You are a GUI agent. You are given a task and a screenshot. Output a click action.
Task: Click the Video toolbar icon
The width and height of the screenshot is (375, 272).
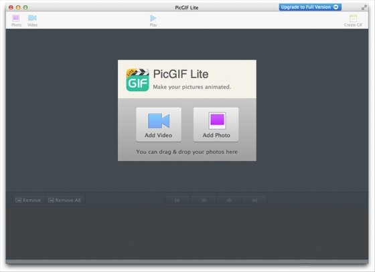point(32,21)
